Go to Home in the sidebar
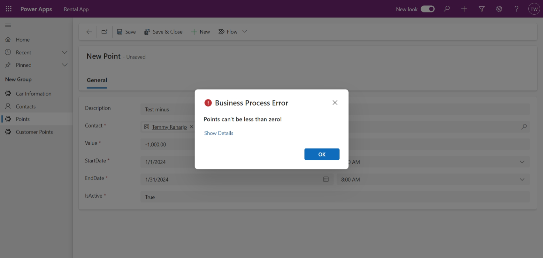This screenshot has width=543, height=258. point(23,40)
